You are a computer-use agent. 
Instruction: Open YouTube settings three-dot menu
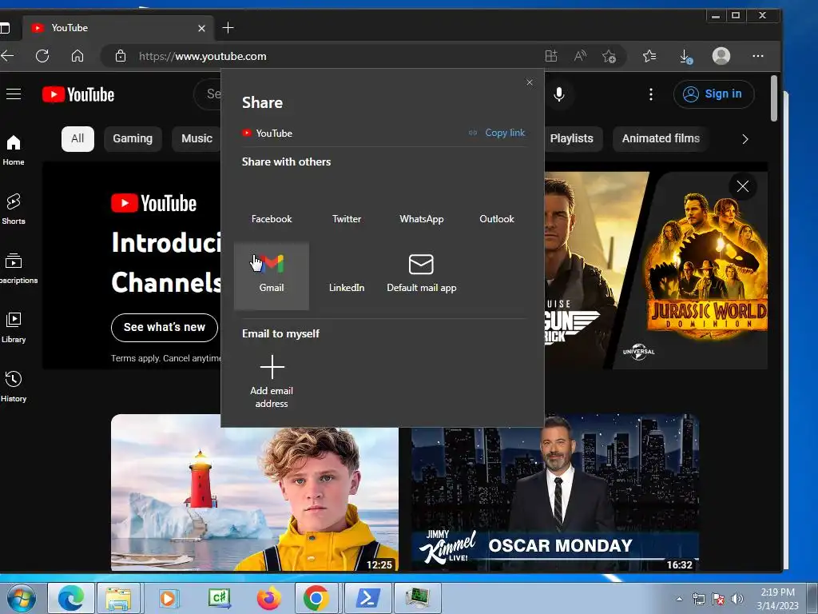pyautogui.click(x=650, y=94)
